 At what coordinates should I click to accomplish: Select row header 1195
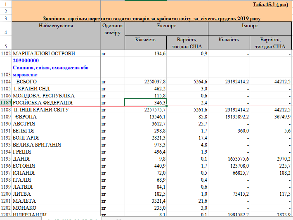pos(6,158)
